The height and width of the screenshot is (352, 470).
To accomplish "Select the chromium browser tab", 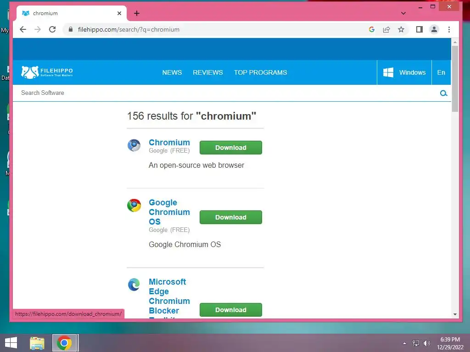I will pyautogui.click(x=71, y=13).
